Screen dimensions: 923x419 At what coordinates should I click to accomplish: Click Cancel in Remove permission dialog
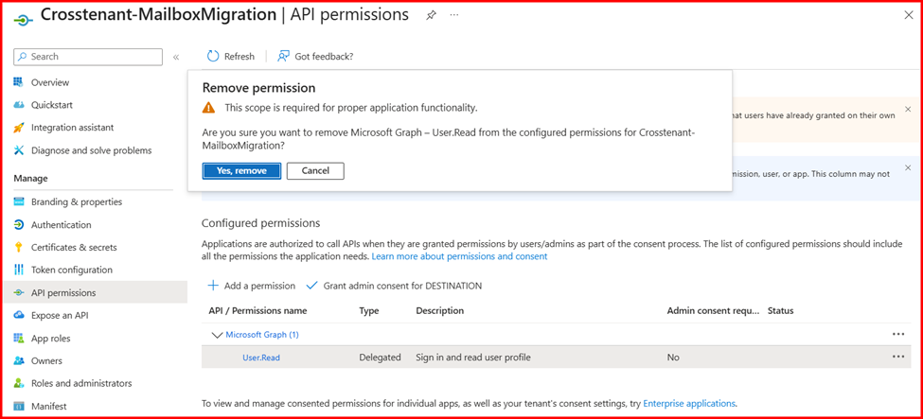pyautogui.click(x=315, y=171)
